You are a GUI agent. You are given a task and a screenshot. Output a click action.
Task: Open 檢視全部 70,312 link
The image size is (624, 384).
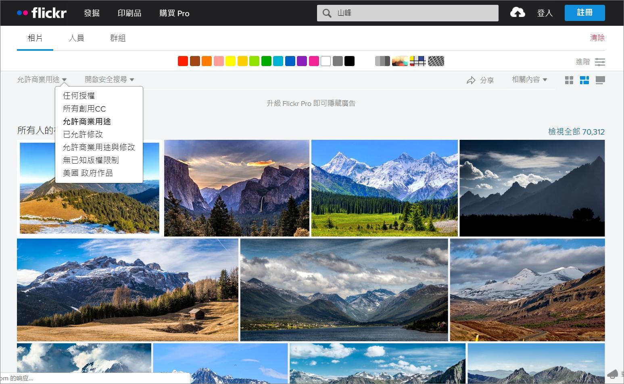[x=576, y=132]
